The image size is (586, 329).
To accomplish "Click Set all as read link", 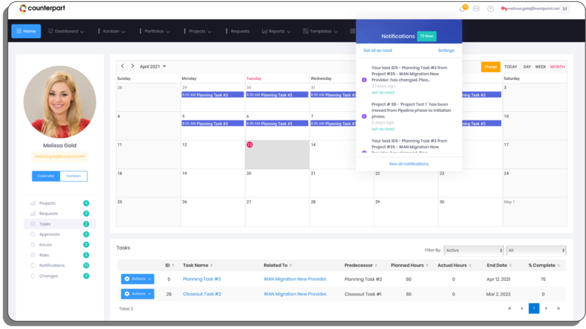I will click(x=378, y=50).
